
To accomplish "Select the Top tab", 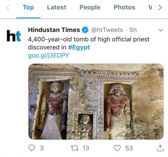I will [x=28, y=7].
